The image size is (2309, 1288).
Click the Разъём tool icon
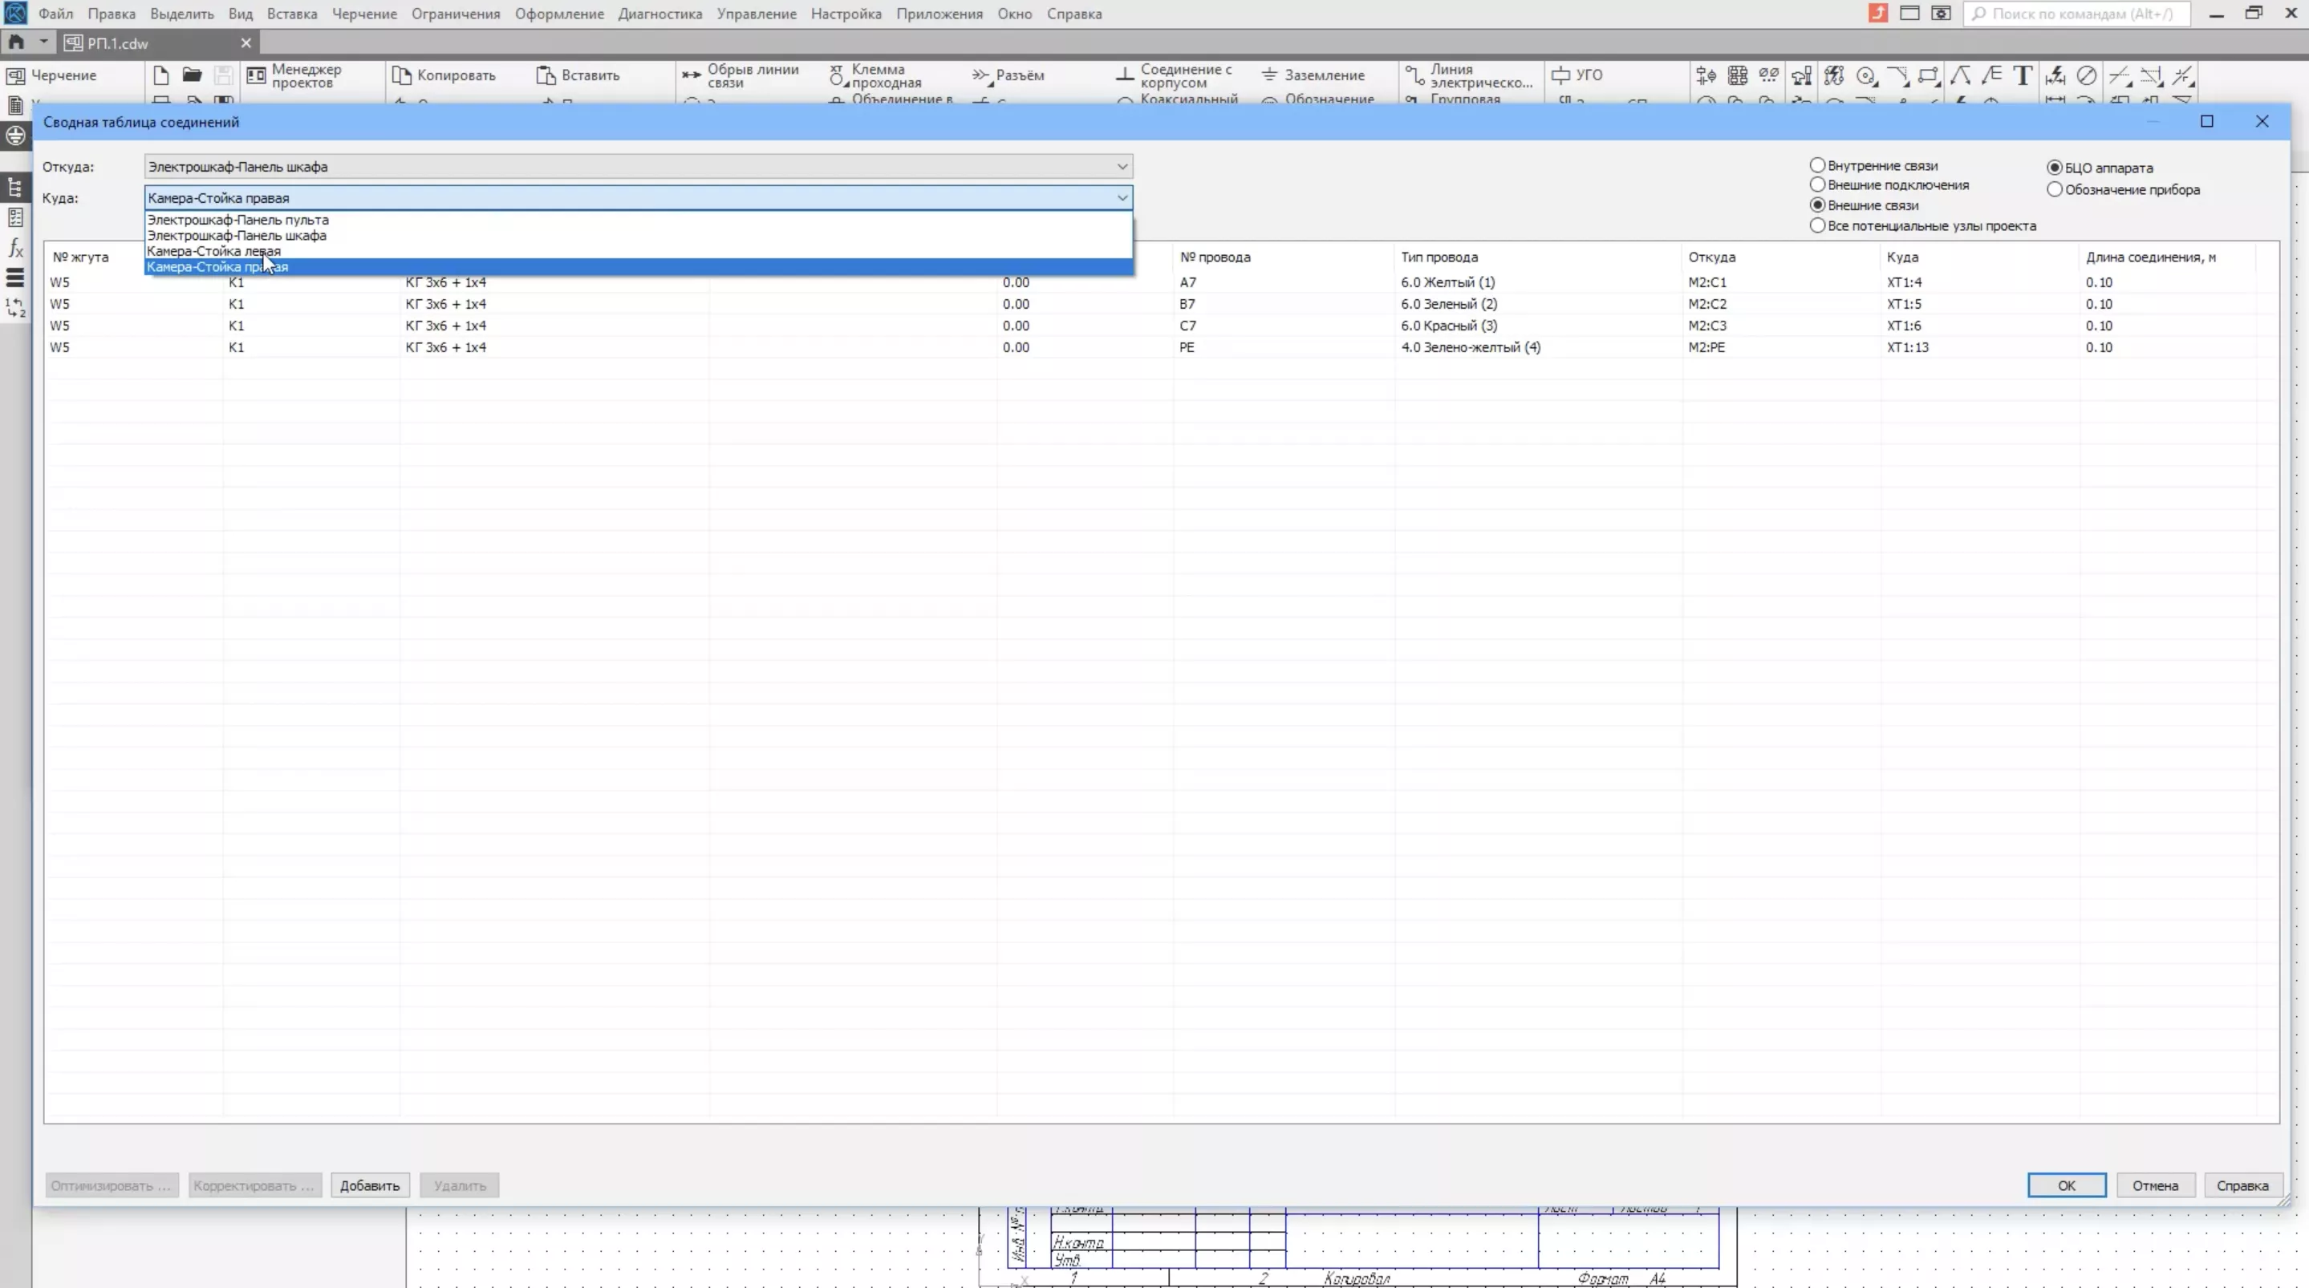point(982,75)
